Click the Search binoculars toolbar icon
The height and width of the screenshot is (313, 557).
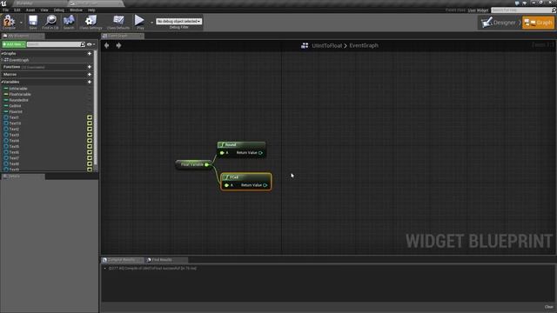pyautogui.click(x=69, y=22)
